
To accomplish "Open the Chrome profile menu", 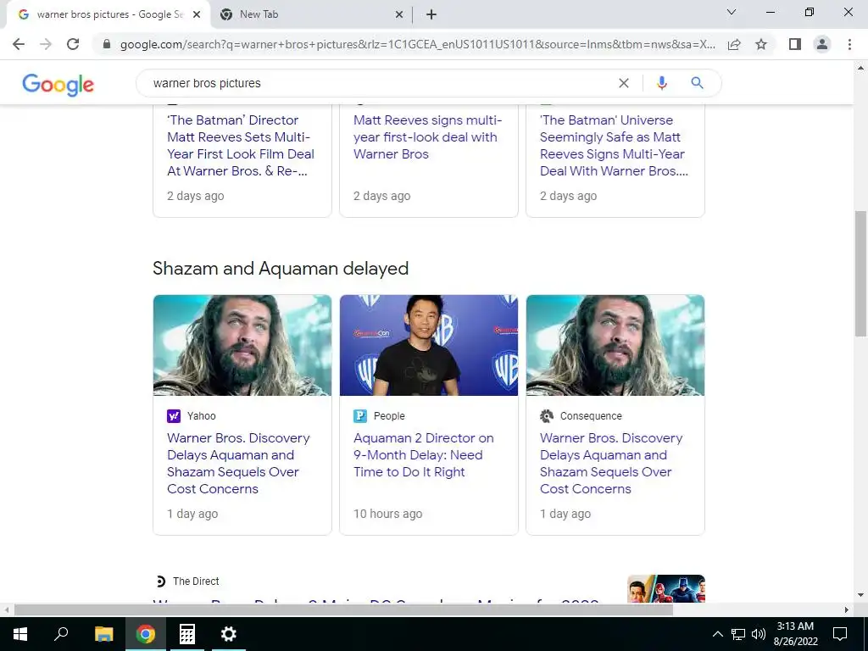I will tap(822, 44).
